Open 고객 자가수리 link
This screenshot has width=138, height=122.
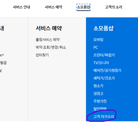(104, 117)
